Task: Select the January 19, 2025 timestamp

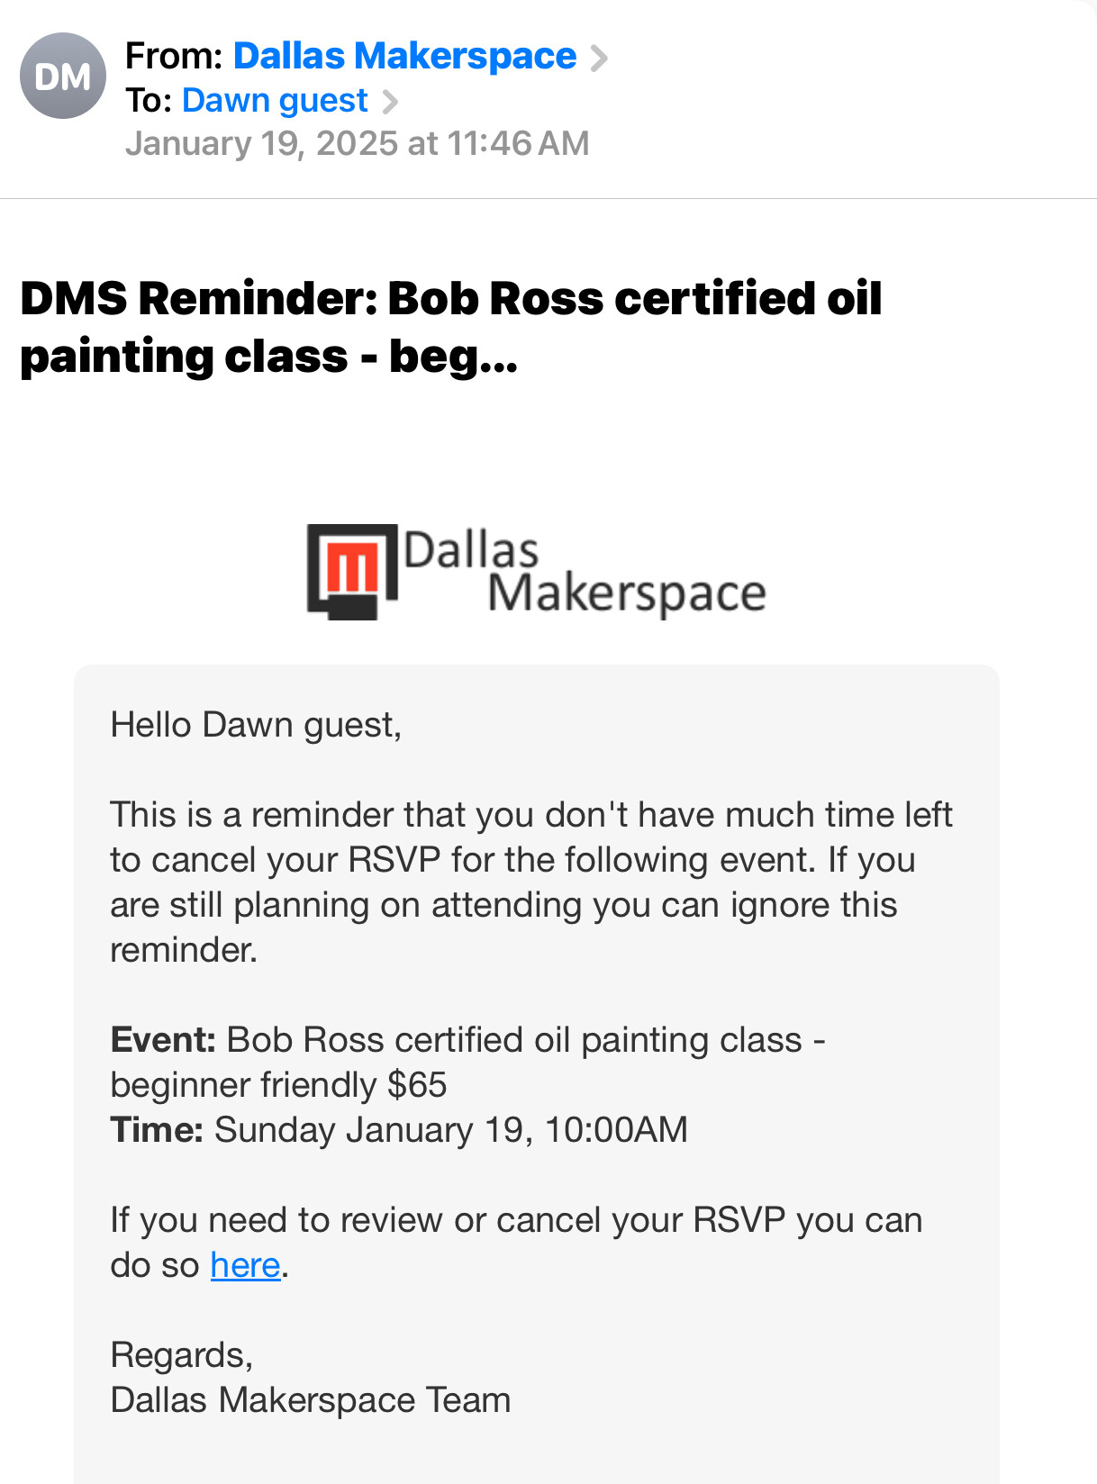Action: 357,143
